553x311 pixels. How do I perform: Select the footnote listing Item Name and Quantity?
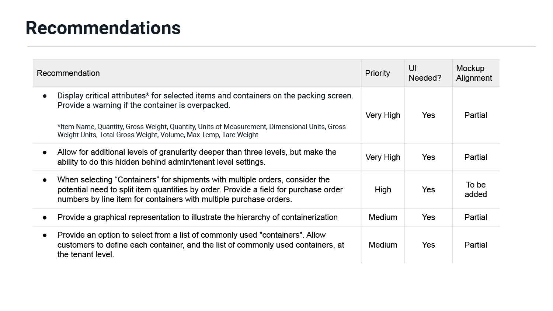point(201,130)
